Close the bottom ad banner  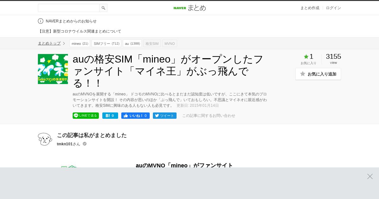coord(370,176)
